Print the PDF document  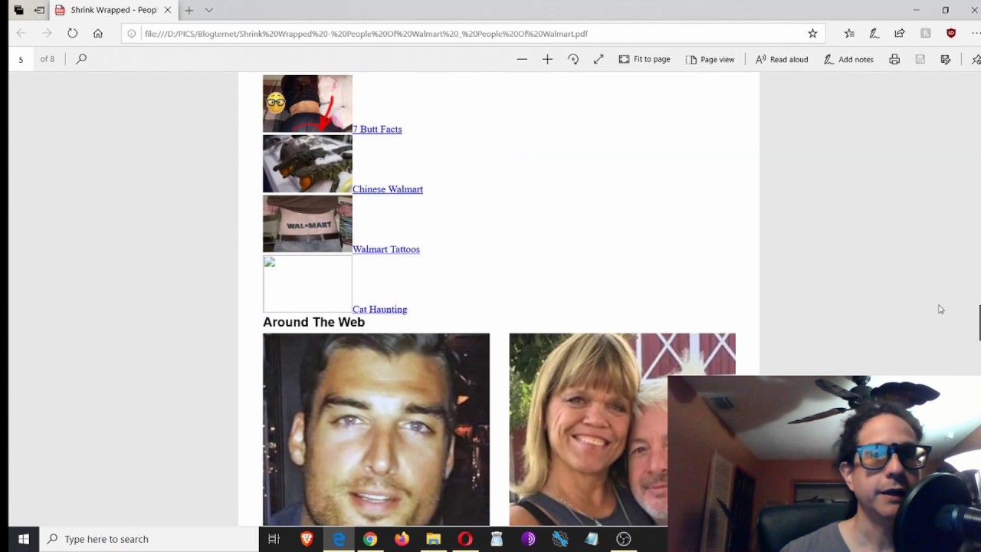894,59
